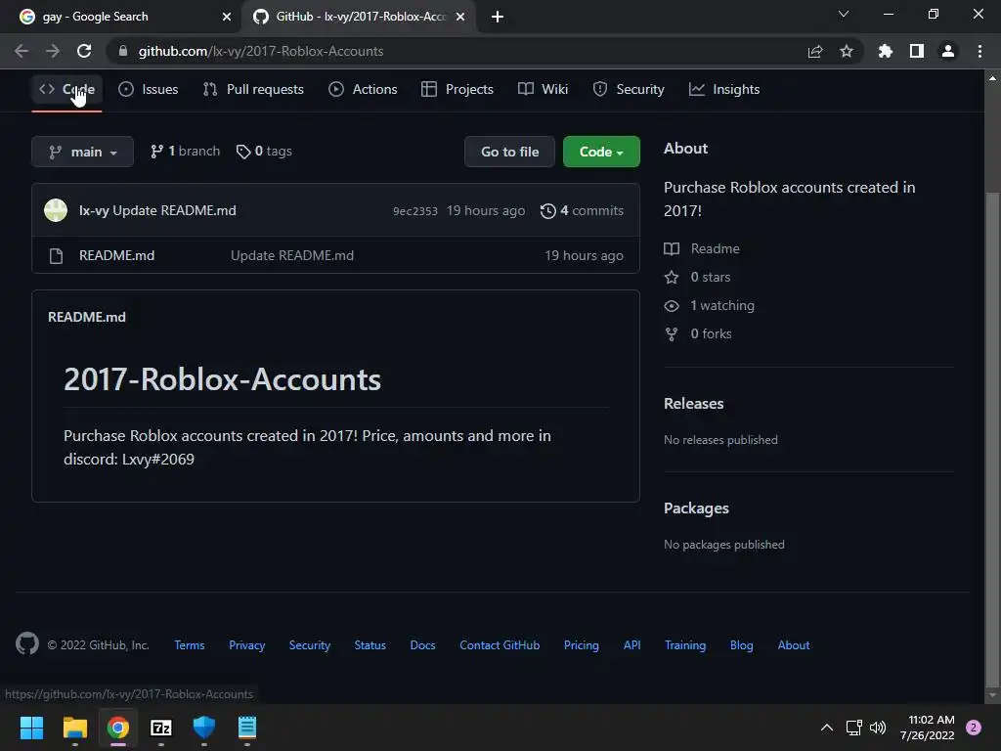This screenshot has width=1001, height=751.
Task: Go forward with the browser arrow
Action: tap(53, 51)
